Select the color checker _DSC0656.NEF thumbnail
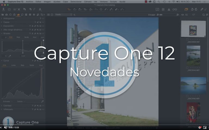209x130 pixels. pos(193,29)
